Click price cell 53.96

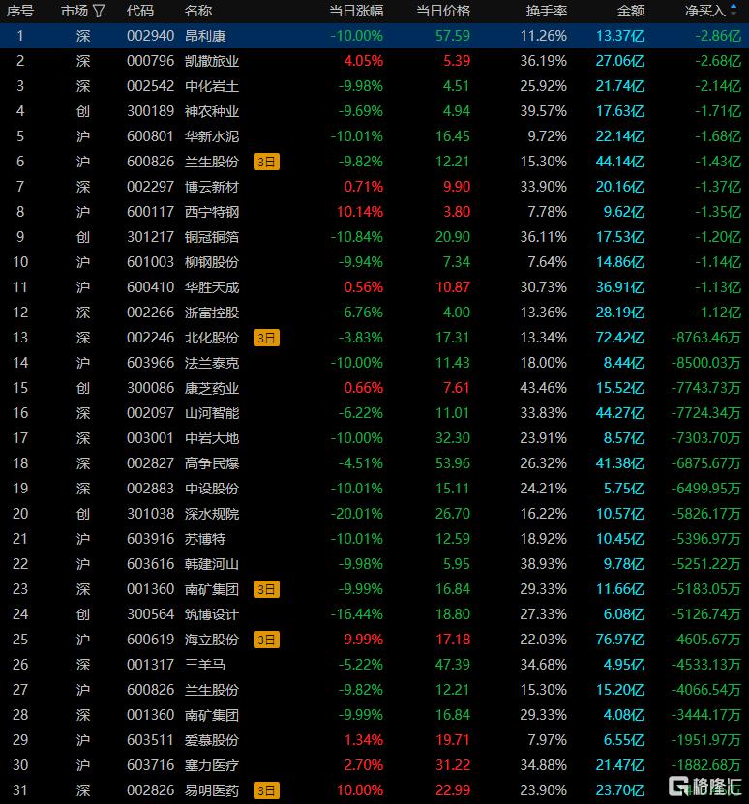[453, 463]
